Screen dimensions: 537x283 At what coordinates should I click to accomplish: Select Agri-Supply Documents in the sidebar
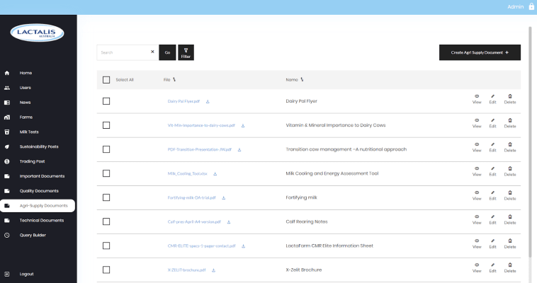click(x=38, y=206)
